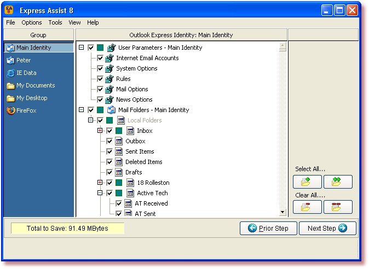Click the tree scrollbar up arrow
Viewport: 369px width, 269px height.
pyautogui.click(x=282, y=45)
